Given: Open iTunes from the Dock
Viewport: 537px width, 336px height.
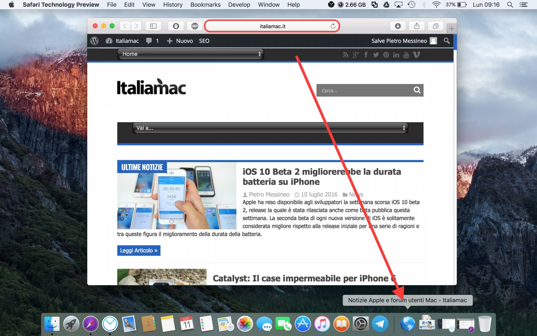Looking at the screenshot, I should (322, 324).
